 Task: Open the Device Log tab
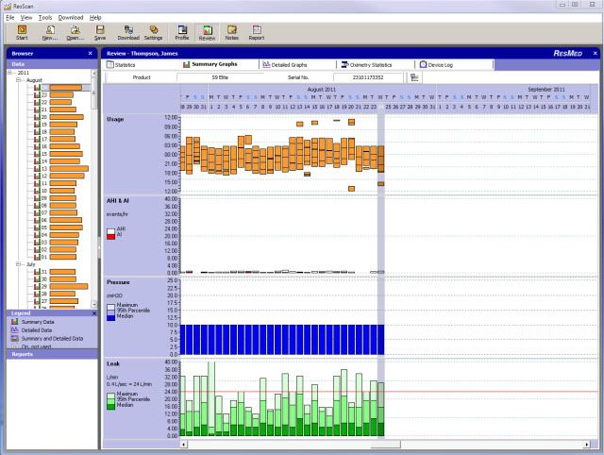tap(455, 65)
